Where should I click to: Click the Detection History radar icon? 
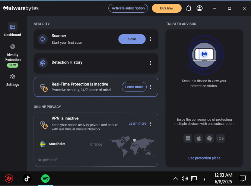coord(42,63)
